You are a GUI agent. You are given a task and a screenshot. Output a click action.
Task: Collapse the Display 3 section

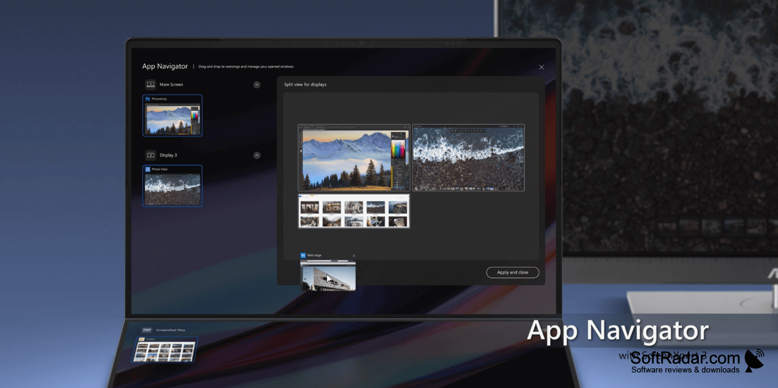click(x=257, y=155)
